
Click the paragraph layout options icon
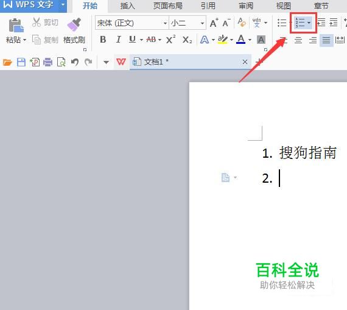225,178
